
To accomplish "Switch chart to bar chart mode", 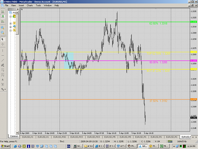I will pos(3,12).
